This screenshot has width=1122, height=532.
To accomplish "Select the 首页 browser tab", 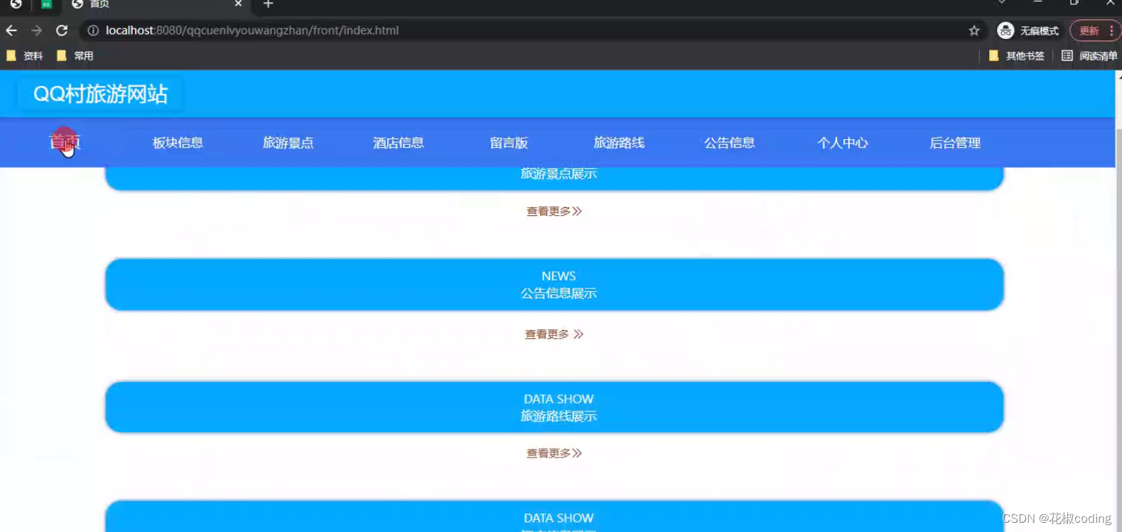I will [x=156, y=4].
